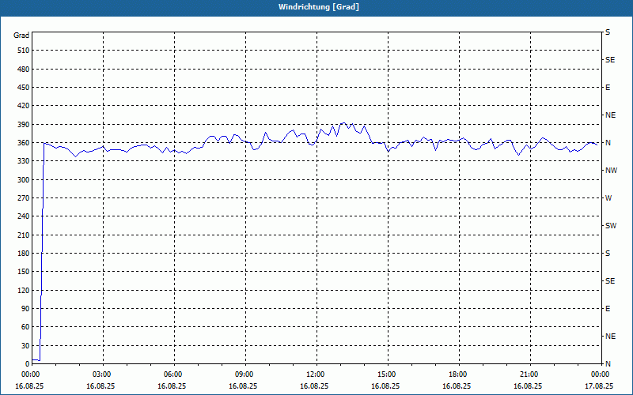Select the 90 degree axis label
Image resolution: width=633 pixels, height=395 pixels.
coord(26,309)
